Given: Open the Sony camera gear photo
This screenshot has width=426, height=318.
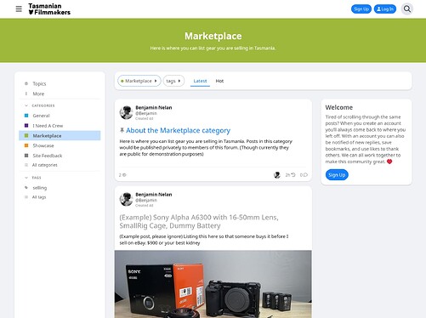Looking at the screenshot, I should 213,284.
